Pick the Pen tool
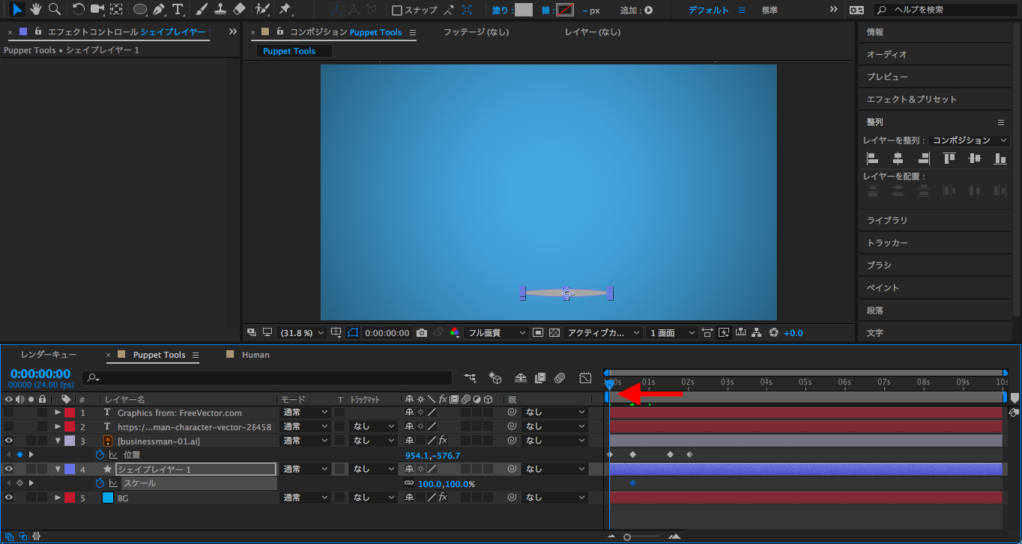The height and width of the screenshot is (544, 1022). (160, 10)
